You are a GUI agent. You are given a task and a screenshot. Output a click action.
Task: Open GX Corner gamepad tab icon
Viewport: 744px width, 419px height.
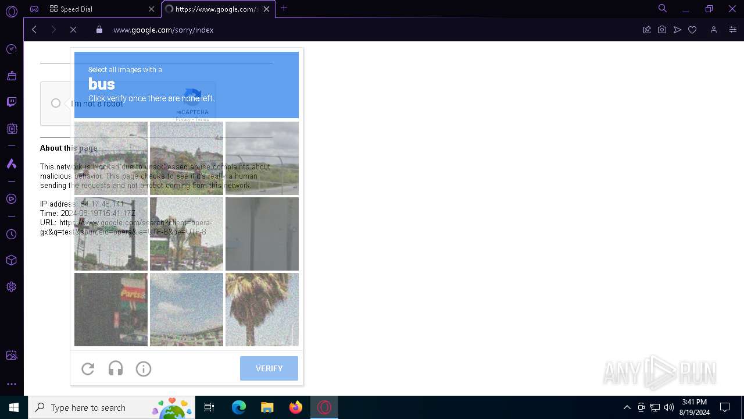click(x=34, y=9)
